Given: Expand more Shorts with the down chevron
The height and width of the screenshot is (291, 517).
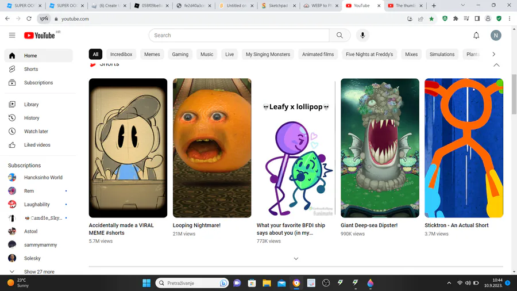Looking at the screenshot, I should point(296,259).
